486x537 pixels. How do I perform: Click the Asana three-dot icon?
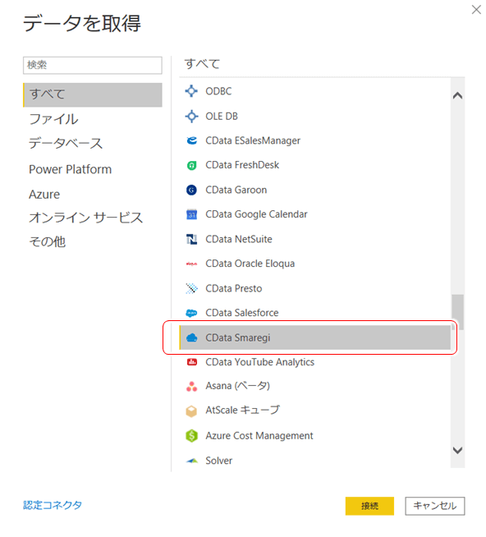pos(191,386)
